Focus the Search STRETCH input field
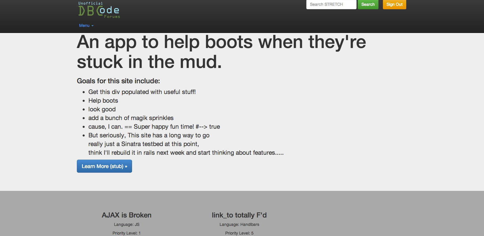 click(331, 5)
